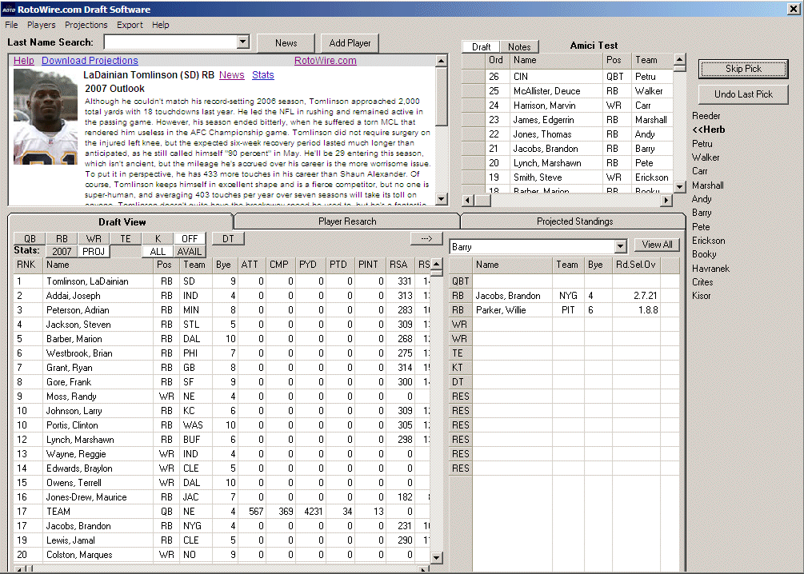Select Parker, Willie in Barry's roster
The height and width of the screenshot is (574, 804).
[x=566, y=310]
